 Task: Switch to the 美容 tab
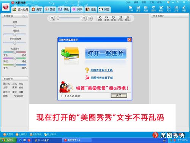point(37,9)
